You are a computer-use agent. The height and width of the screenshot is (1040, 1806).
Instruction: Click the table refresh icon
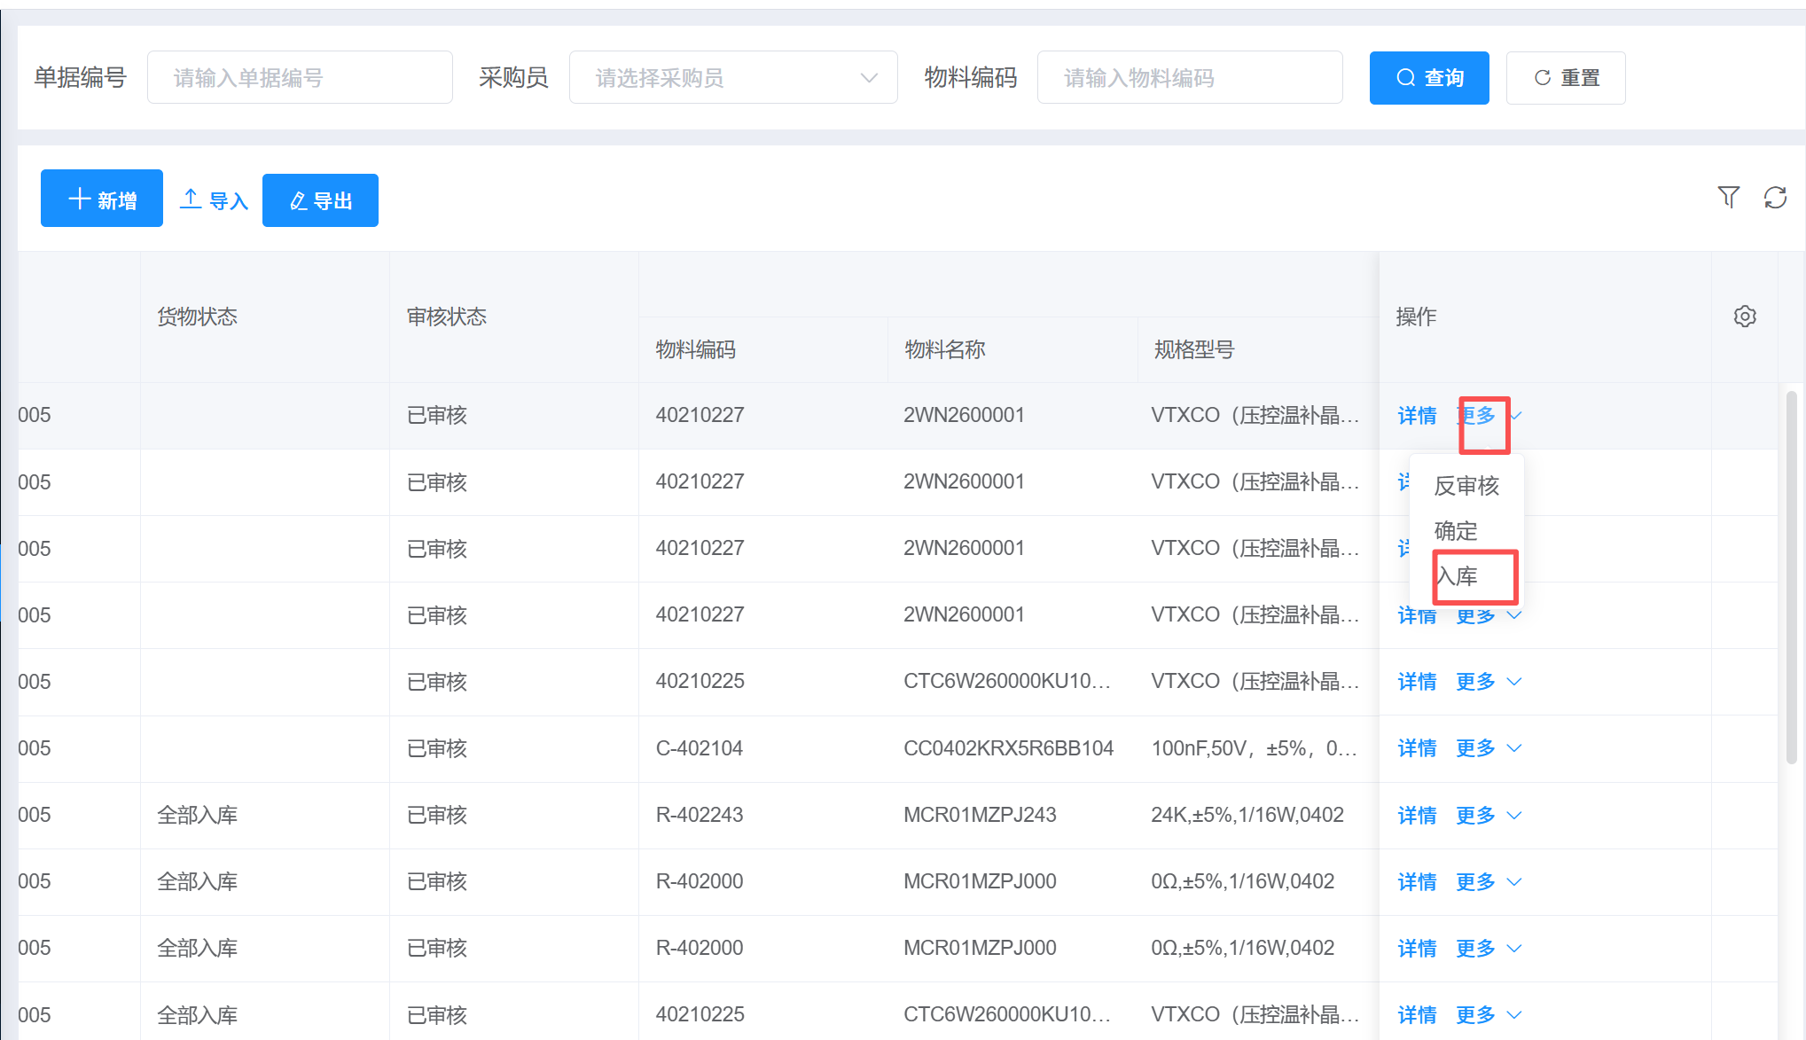click(x=1775, y=197)
